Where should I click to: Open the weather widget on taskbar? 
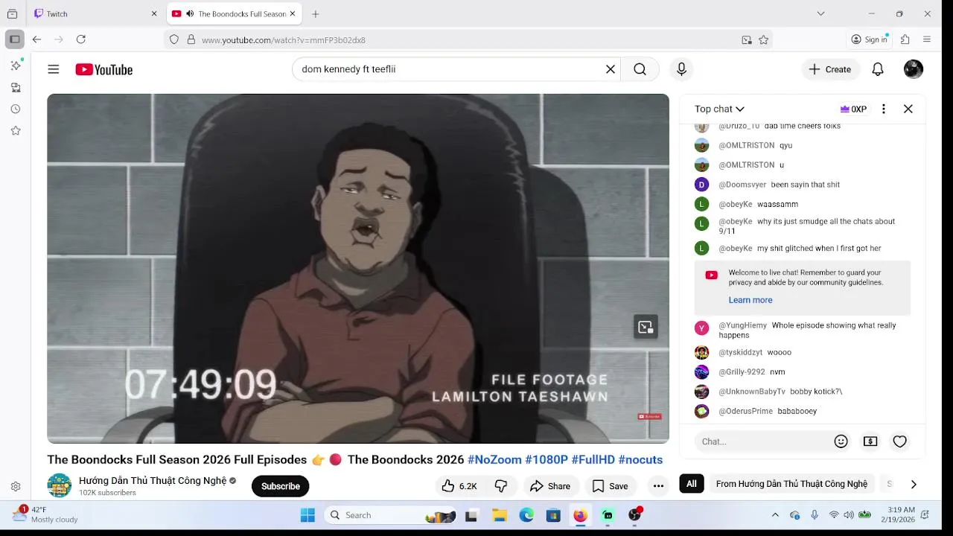pyautogui.click(x=46, y=514)
